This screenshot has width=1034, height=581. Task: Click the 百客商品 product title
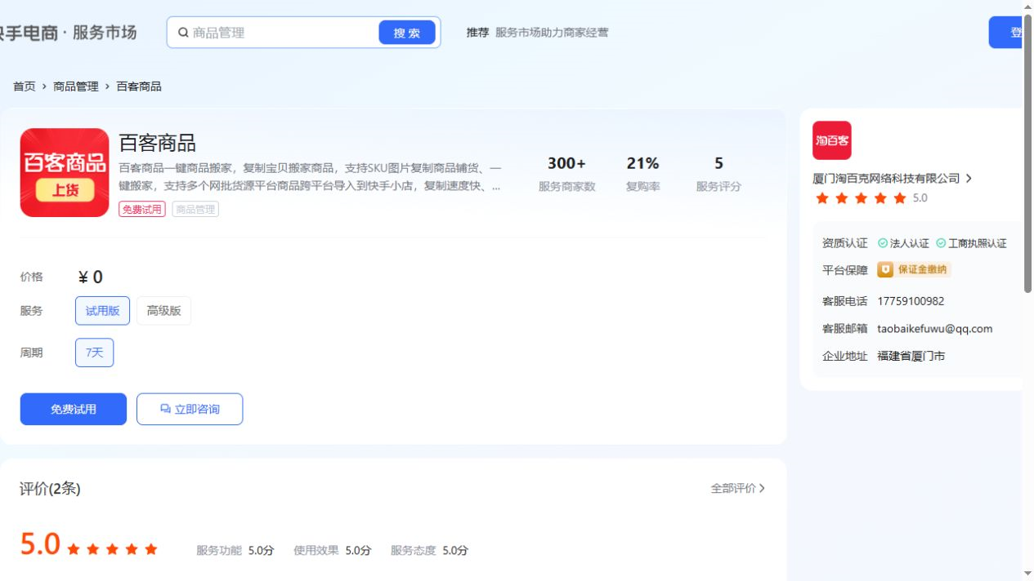click(158, 143)
